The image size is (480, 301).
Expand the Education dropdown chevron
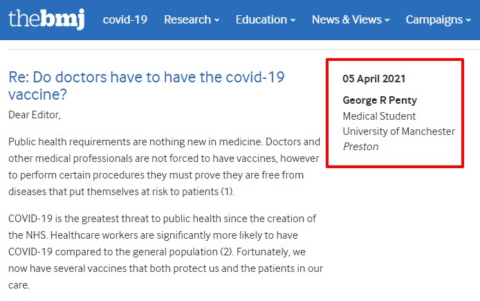click(293, 21)
